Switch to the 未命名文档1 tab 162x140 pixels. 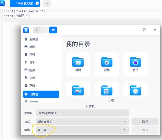(25, 3)
